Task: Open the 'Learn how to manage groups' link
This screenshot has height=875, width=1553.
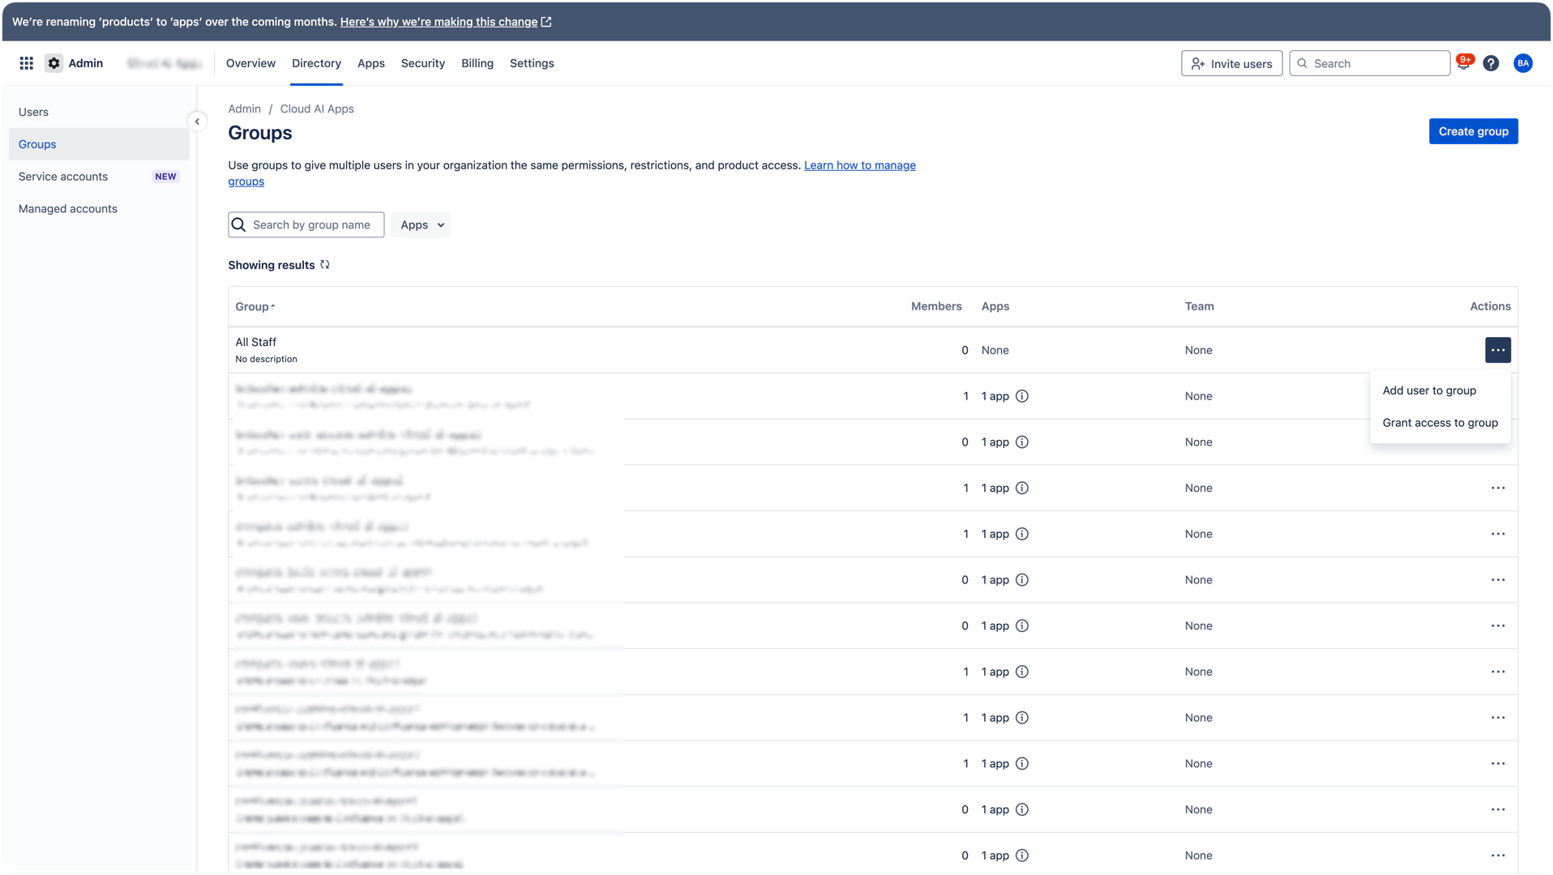Action: [x=859, y=164]
